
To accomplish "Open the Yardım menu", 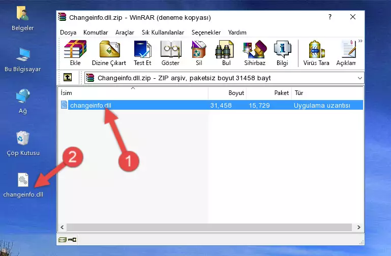I will click(x=237, y=33).
